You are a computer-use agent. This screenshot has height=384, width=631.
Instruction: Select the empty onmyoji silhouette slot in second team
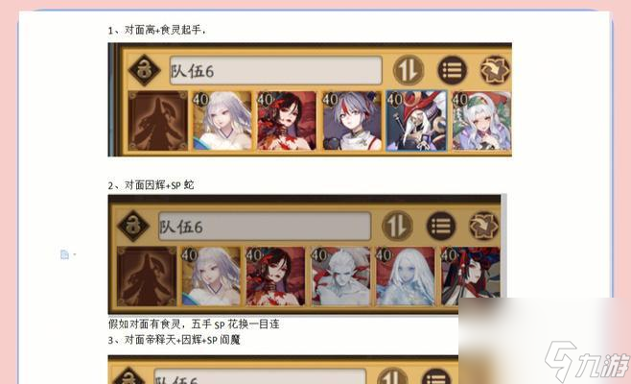point(147,276)
